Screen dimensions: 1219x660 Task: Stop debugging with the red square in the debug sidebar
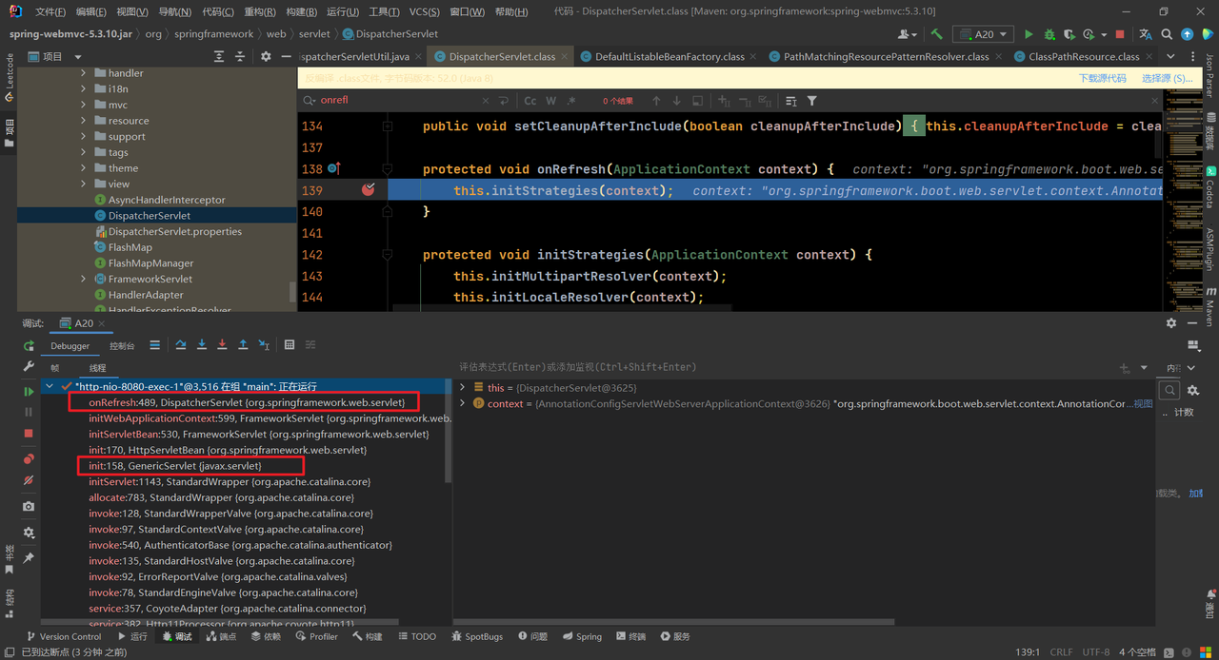coord(29,433)
